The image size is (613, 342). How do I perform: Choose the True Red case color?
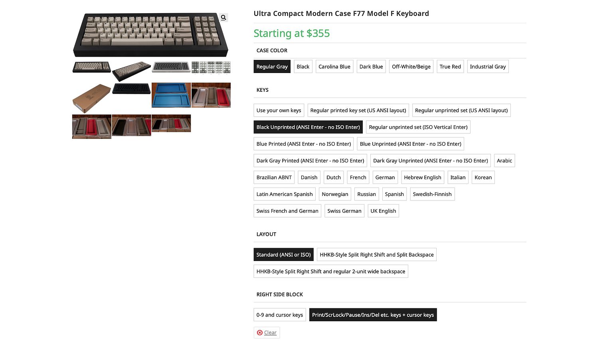[x=450, y=66]
